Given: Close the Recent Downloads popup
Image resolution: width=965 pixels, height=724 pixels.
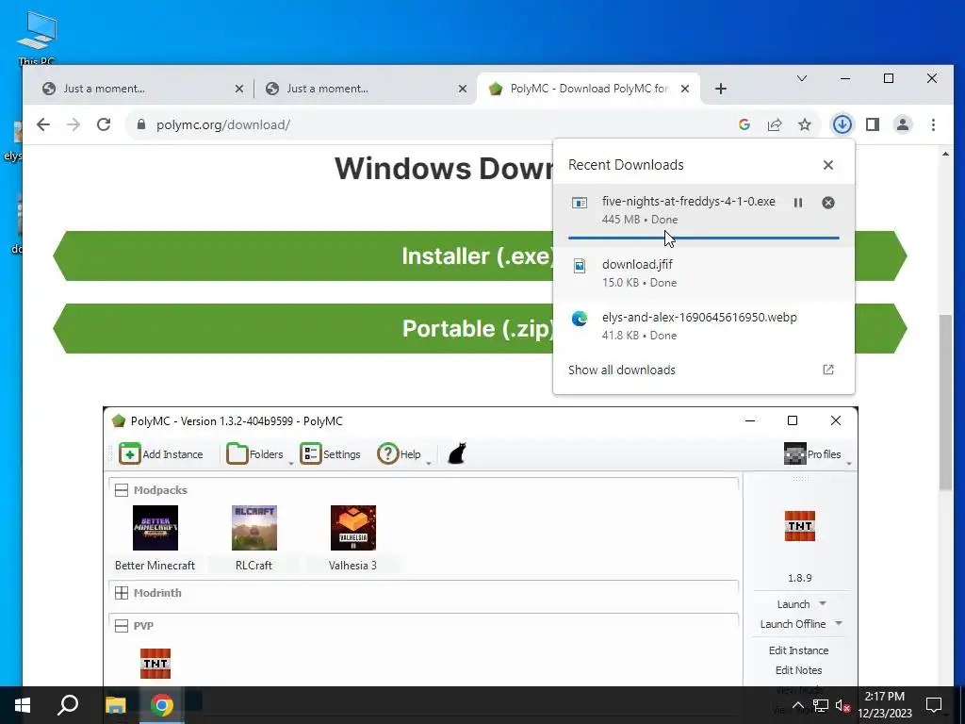Looking at the screenshot, I should (827, 165).
